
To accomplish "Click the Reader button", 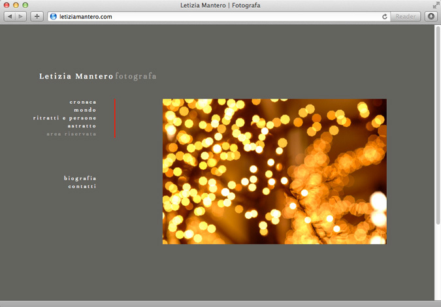I will pyautogui.click(x=405, y=16).
